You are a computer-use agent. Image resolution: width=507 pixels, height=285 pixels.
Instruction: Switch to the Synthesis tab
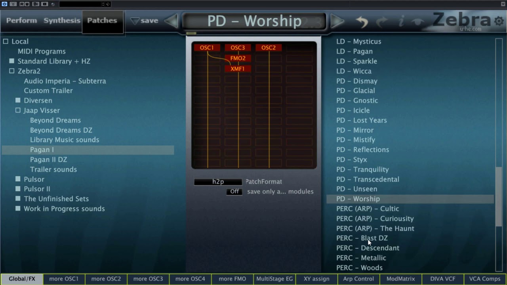tap(62, 21)
